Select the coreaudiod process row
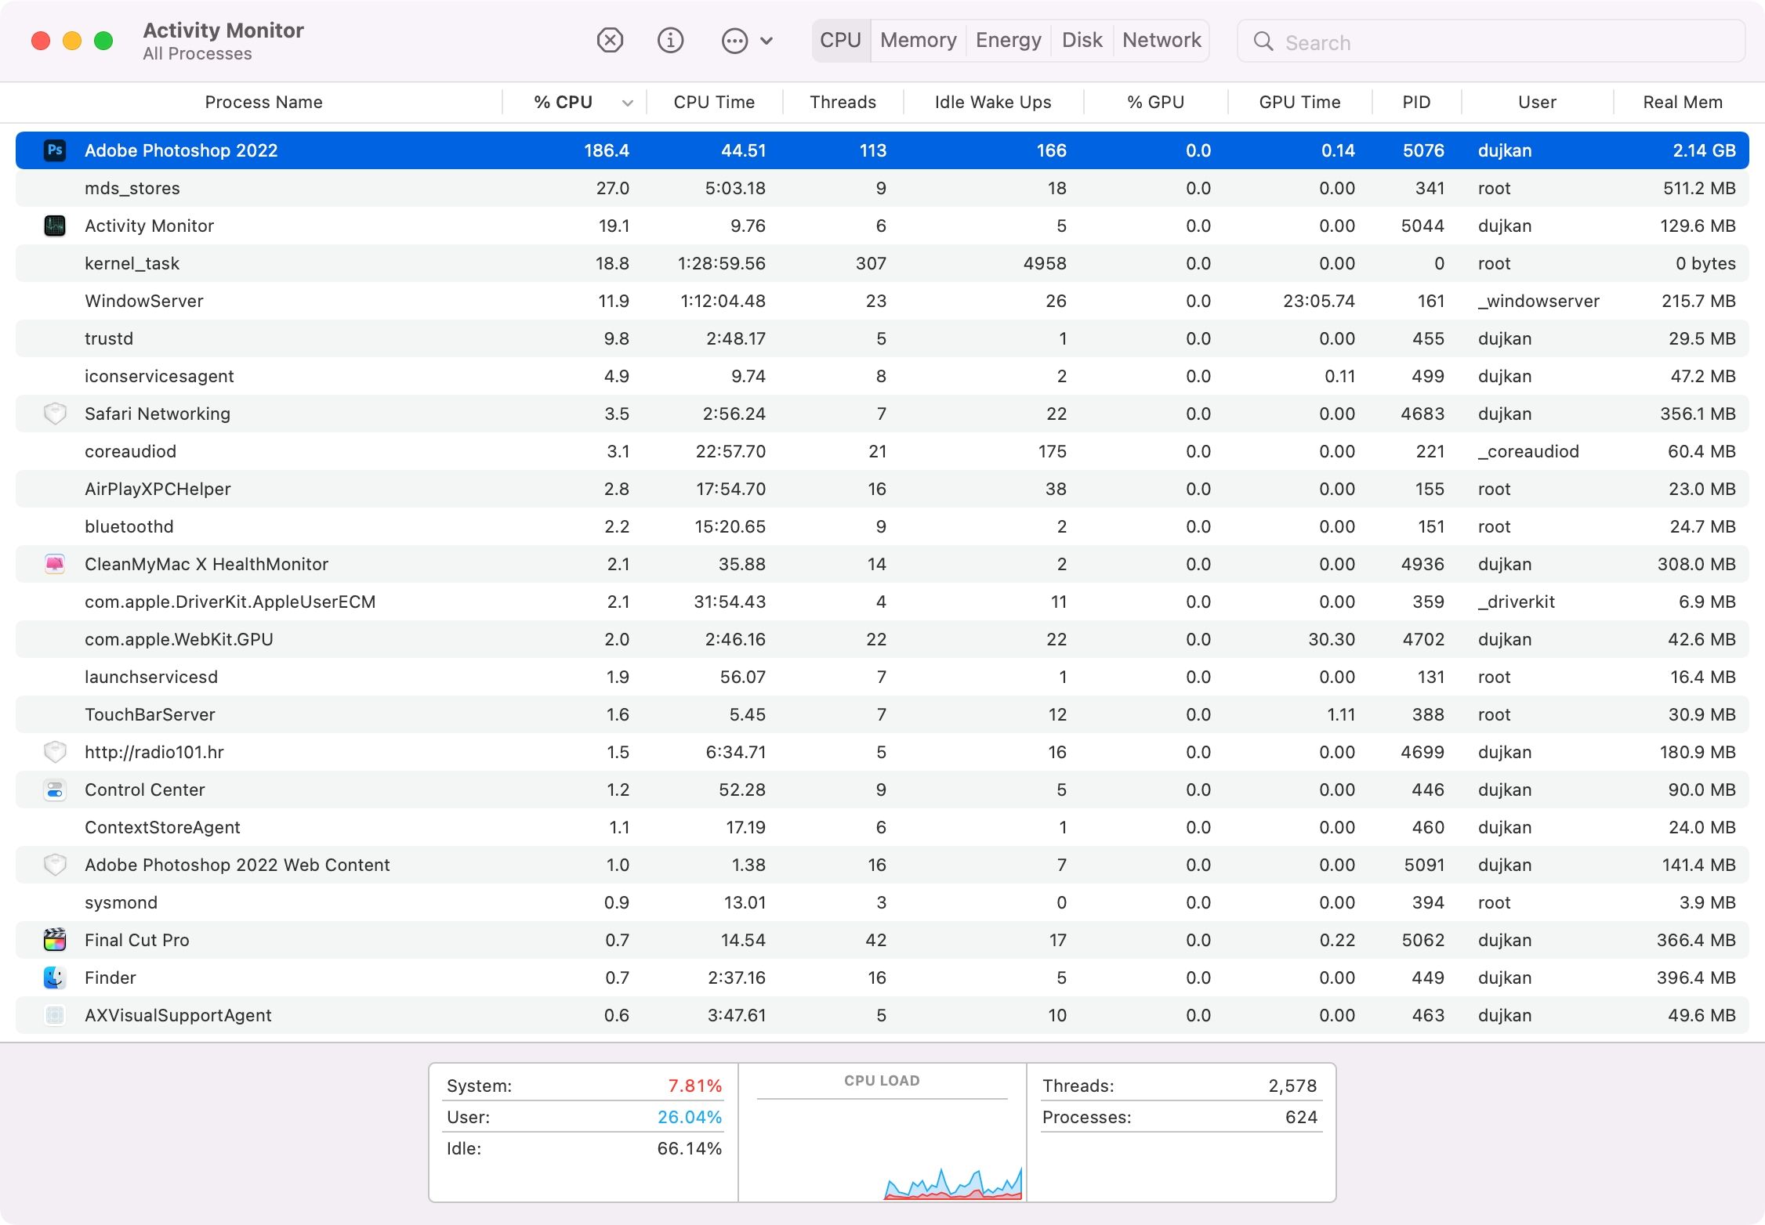 click(882, 451)
